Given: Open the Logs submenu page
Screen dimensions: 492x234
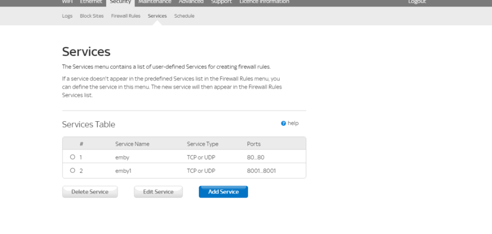Looking at the screenshot, I should [x=67, y=16].
